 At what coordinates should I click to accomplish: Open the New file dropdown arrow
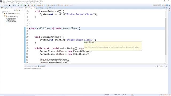pos(3,5)
